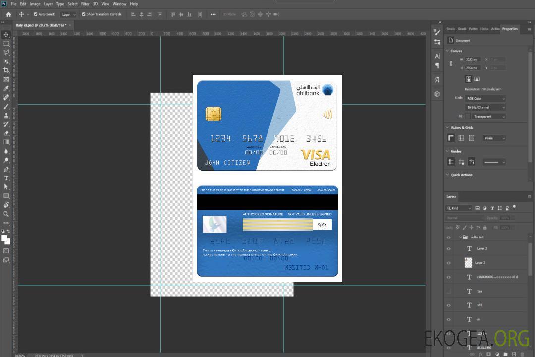535x357 pixels.
Task: Open the three-dots more align options
Action: [213, 14]
